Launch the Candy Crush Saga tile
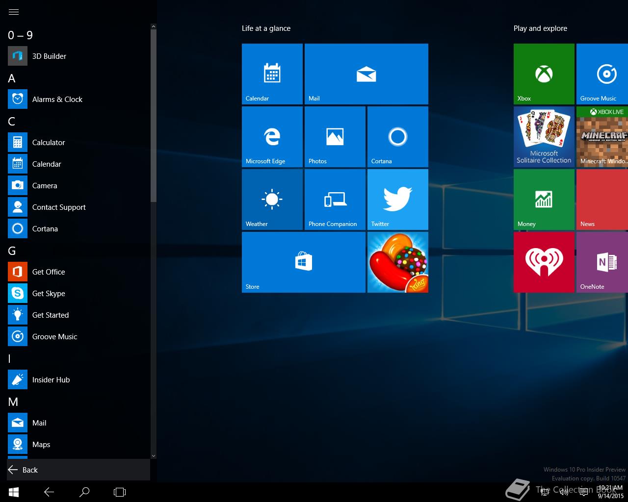Image resolution: width=628 pixels, height=502 pixels. point(398,262)
